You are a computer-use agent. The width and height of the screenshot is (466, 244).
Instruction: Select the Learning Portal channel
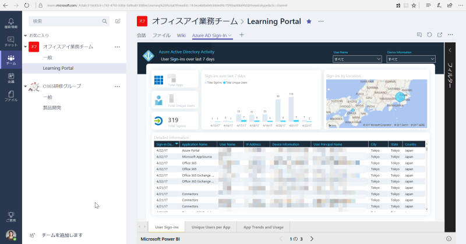(x=75, y=68)
